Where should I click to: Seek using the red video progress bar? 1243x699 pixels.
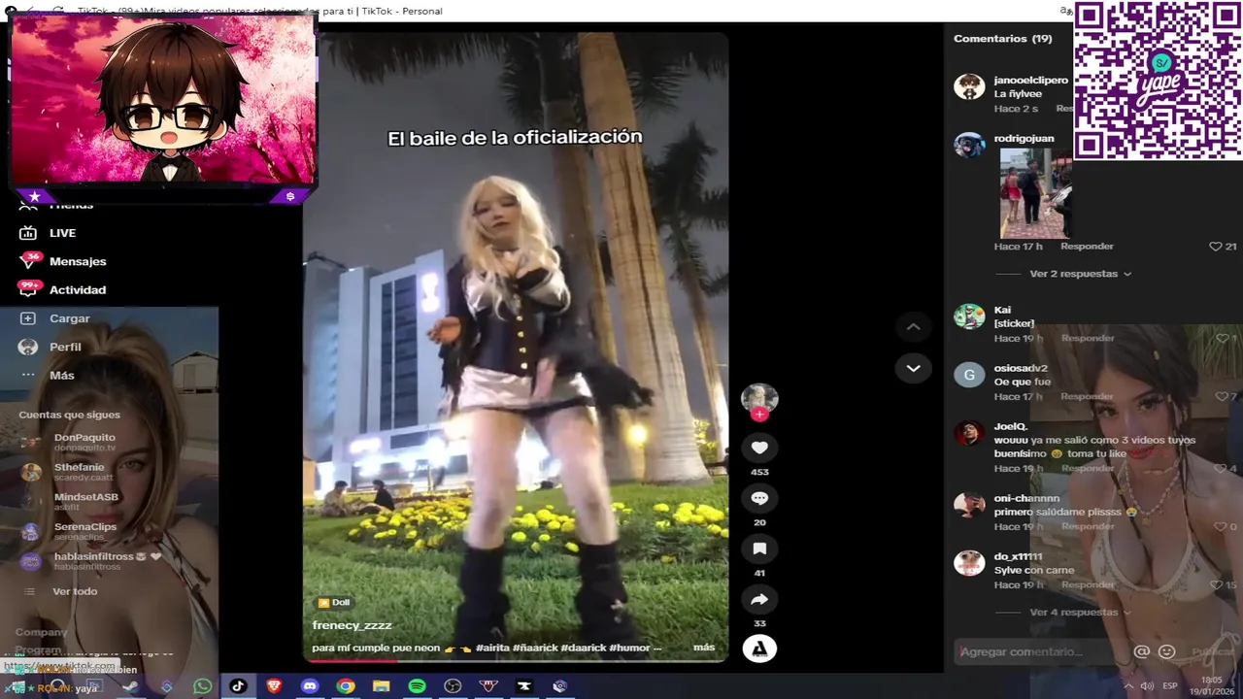coord(515,661)
